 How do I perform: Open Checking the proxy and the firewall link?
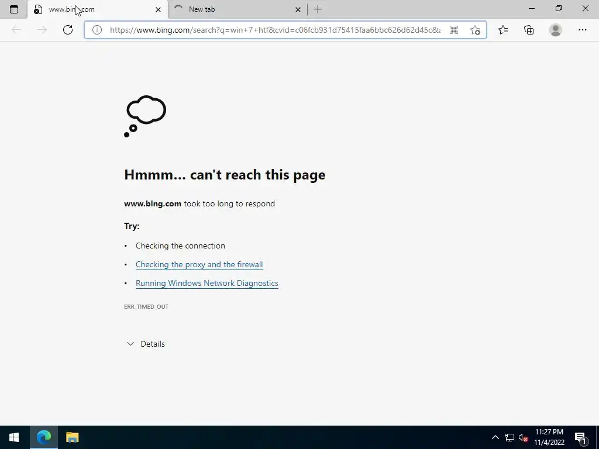pyautogui.click(x=199, y=265)
